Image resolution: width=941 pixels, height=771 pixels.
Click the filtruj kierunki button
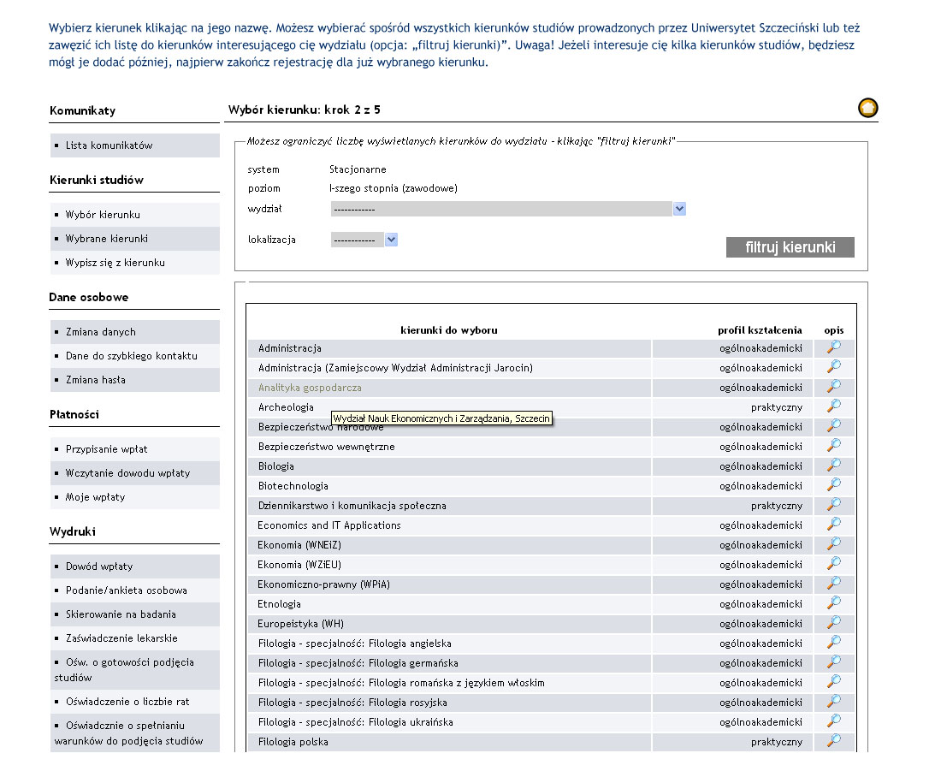(790, 247)
